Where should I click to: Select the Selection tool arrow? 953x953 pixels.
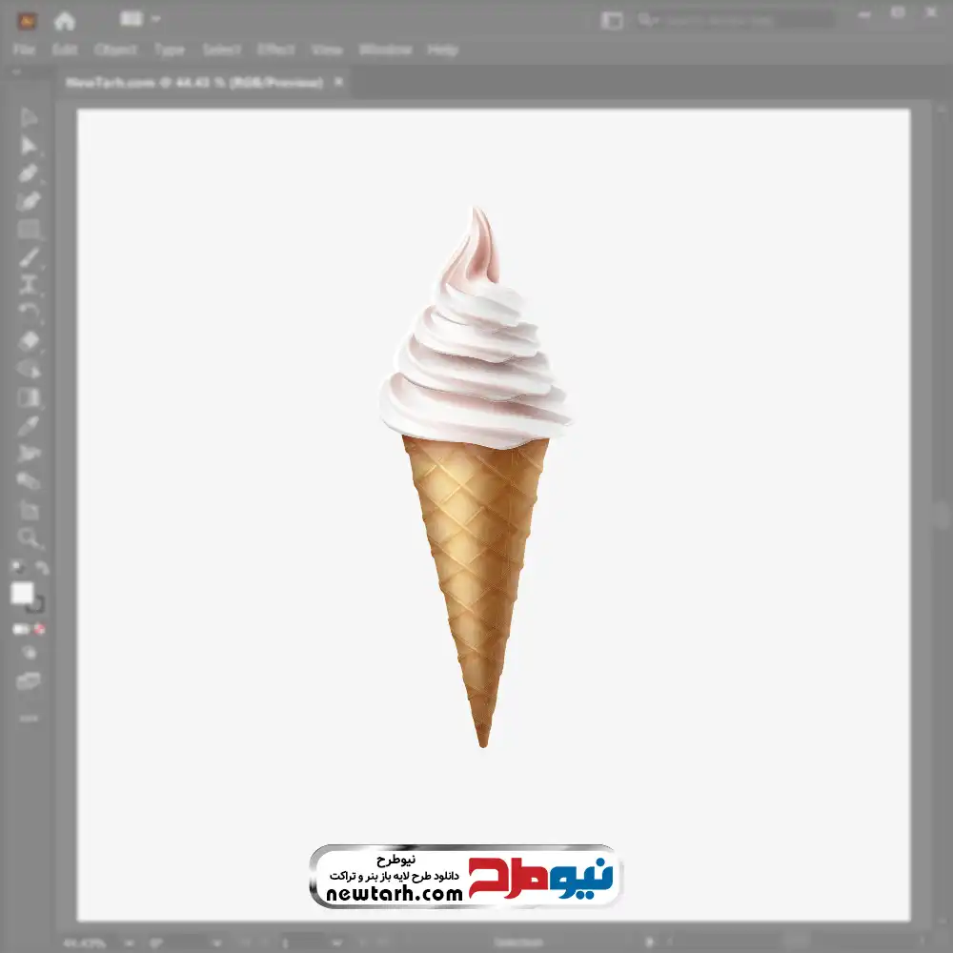pos(29,117)
